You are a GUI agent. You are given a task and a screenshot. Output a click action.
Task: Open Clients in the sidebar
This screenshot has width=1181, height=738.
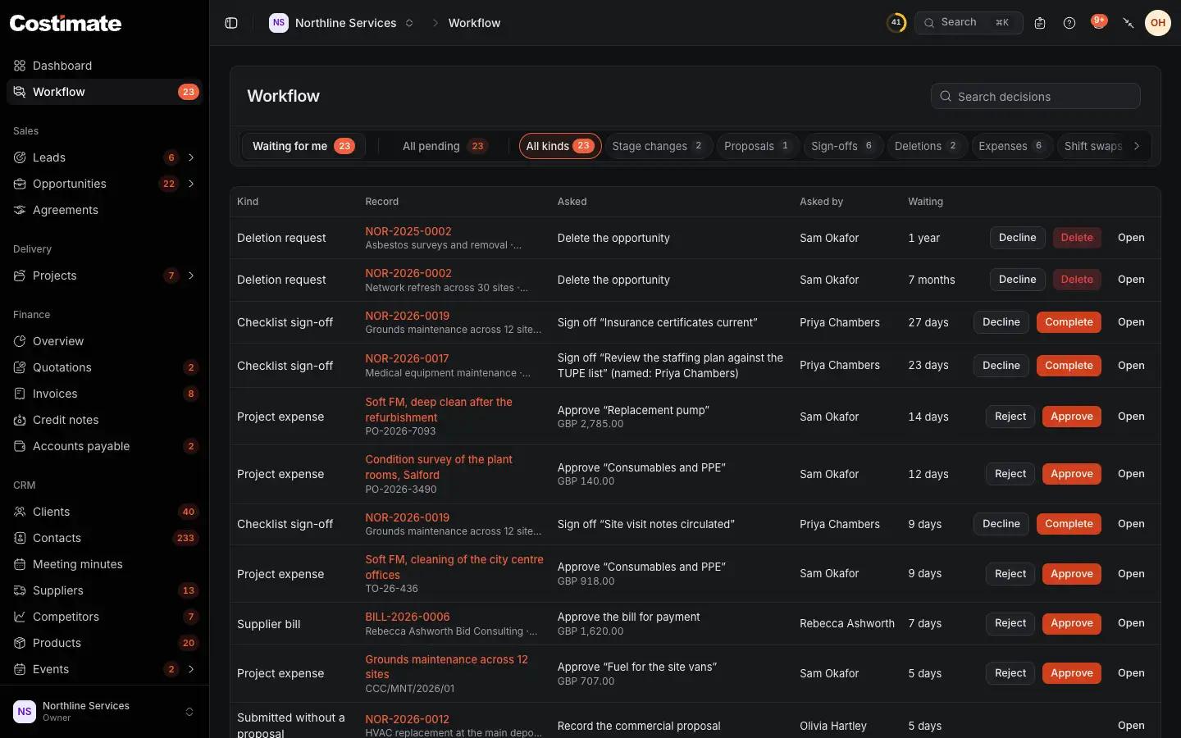pyautogui.click(x=104, y=512)
